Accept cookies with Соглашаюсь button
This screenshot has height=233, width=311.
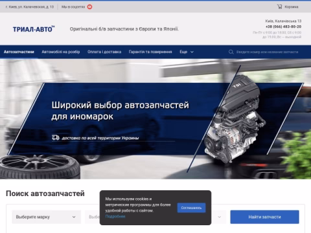(191, 208)
